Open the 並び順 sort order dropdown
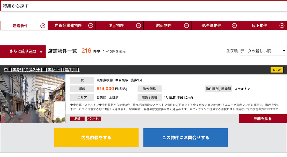Screen dimensions: 287x157 click(x=263, y=51)
